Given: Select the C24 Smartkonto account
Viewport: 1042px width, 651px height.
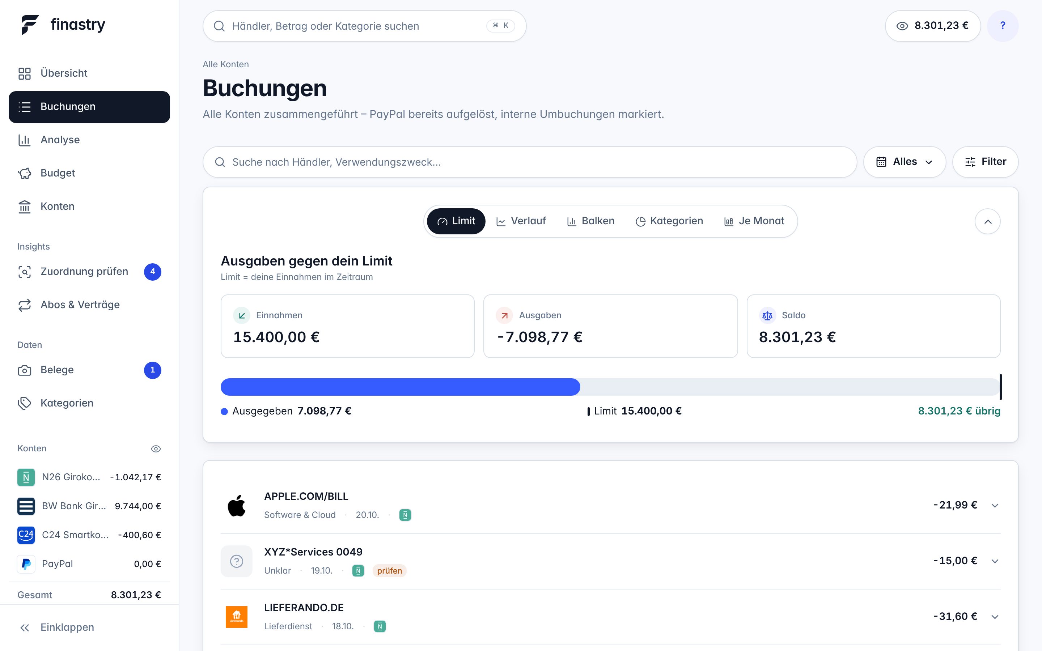Looking at the screenshot, I should 89,535.
